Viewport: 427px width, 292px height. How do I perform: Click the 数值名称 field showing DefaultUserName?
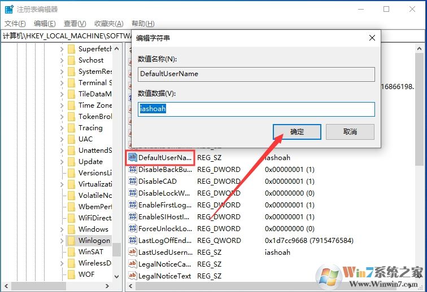click(x=256, y=74)
